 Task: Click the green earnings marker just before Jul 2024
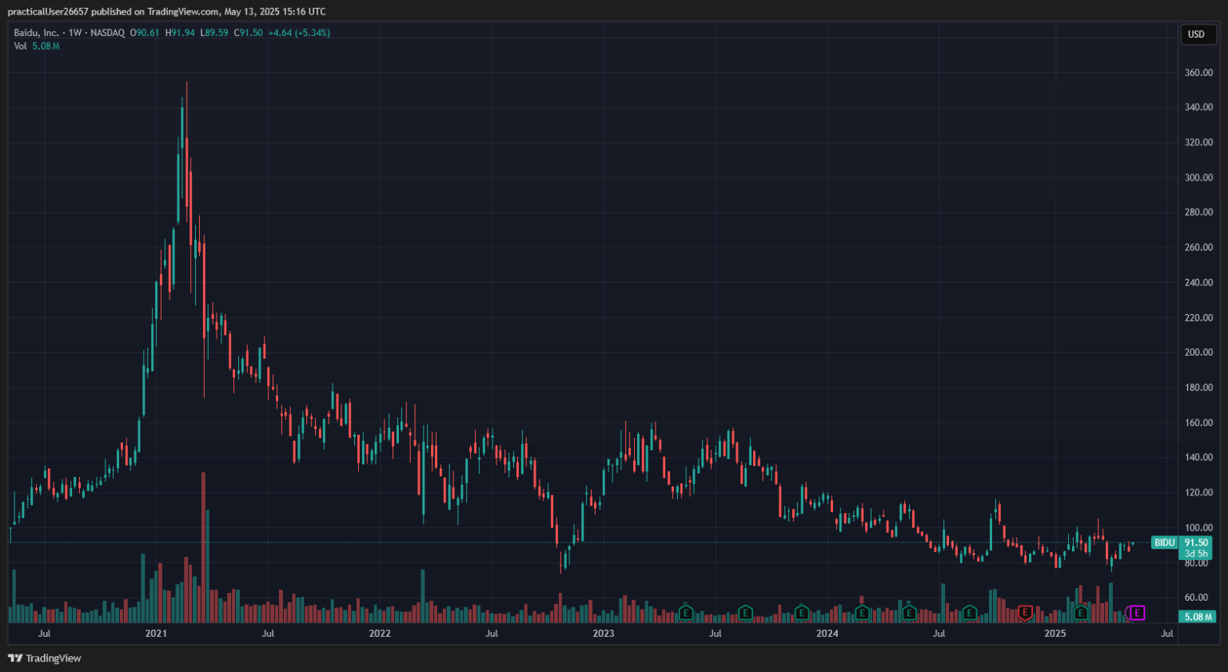[909, 613]
